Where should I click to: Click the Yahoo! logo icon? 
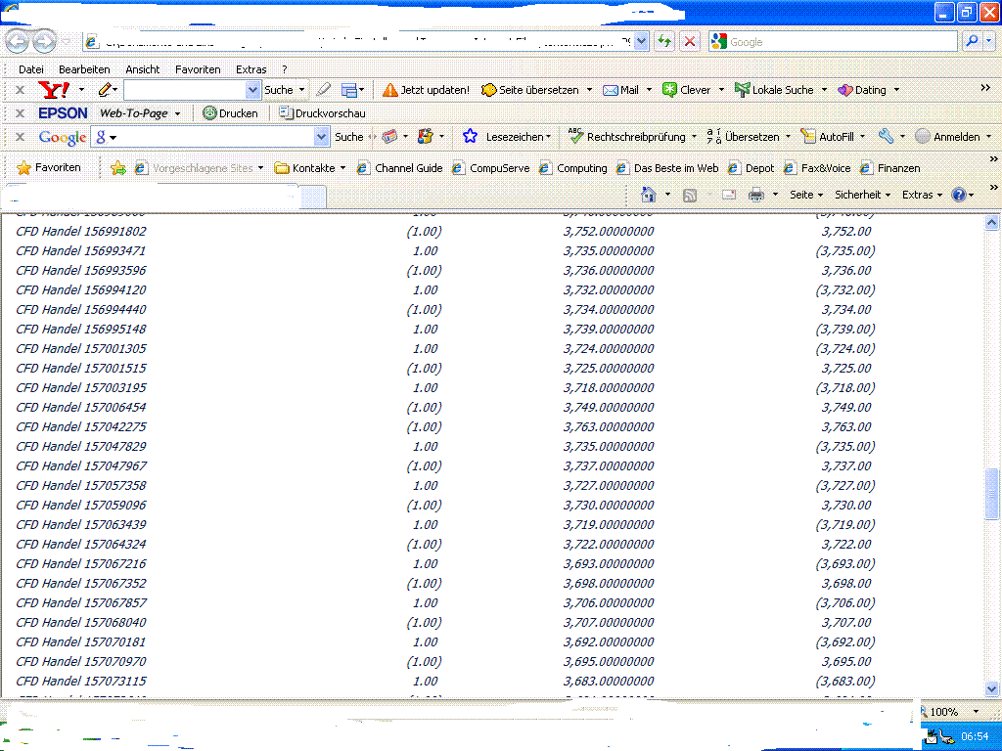(53, 90)
